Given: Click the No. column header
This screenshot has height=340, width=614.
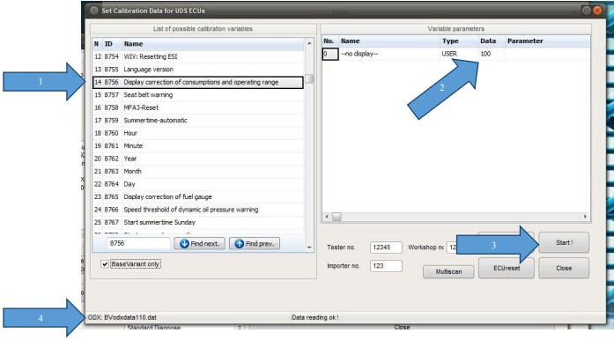Looking at the screenshot, I should 330,41.
